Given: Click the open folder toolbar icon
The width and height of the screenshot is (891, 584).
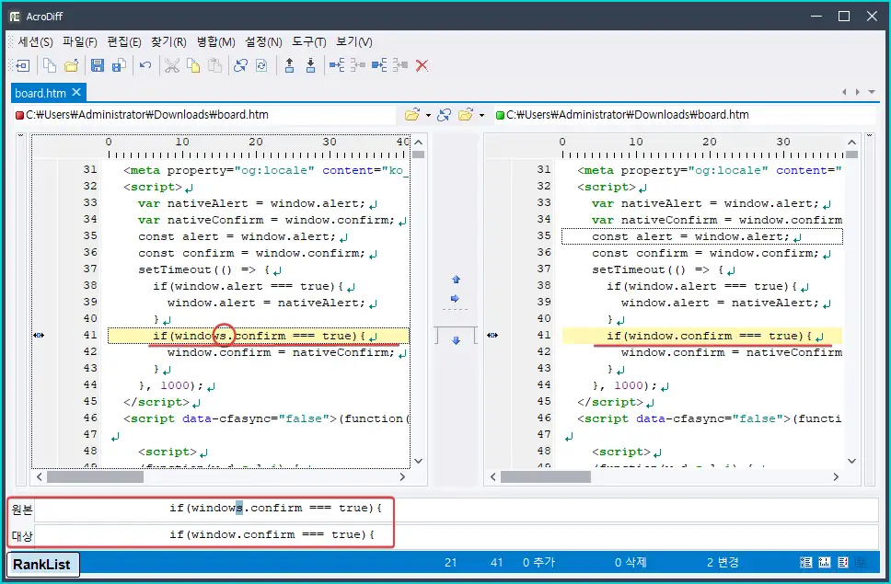Looking at the screenshot, I should click(71, 66).
